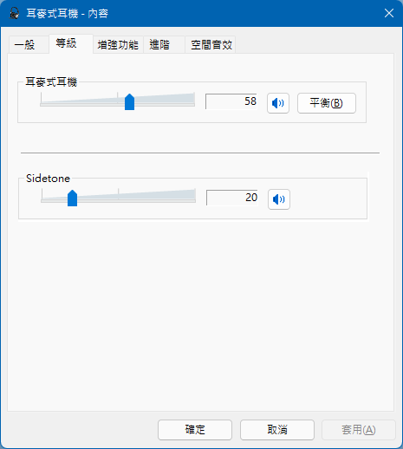Open the 增強功能 tab
Viewport: 403px width, 449px height.
pos(118,45)
